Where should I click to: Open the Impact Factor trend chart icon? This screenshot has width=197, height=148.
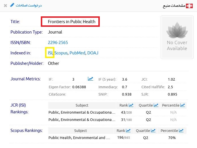point(90,79)
